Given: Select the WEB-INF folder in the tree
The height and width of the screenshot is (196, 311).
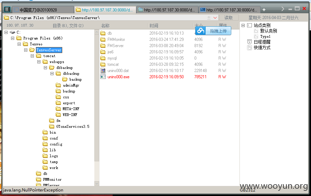Looking at the screenshot, I should tap(70, 115).
